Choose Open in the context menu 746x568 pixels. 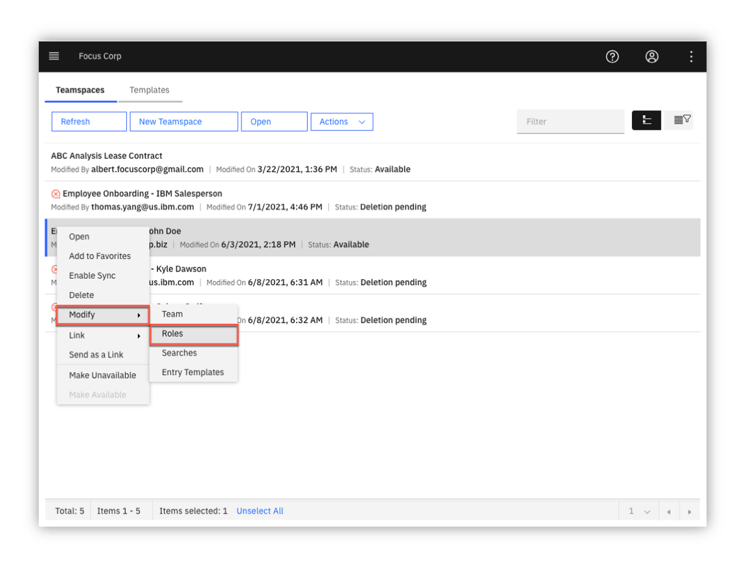click(103, 236)
